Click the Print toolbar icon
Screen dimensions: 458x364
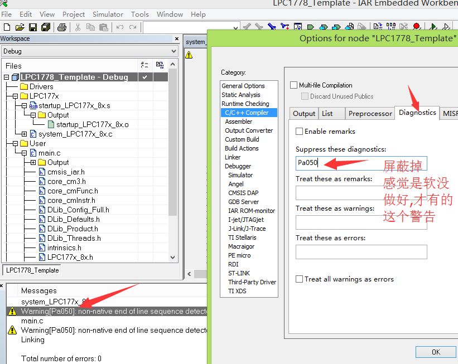tap(62, 27)
